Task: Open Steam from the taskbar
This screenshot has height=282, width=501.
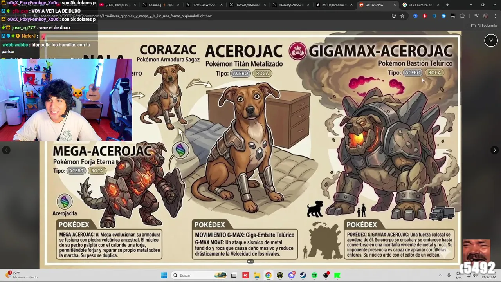Action: click(303, 275)
